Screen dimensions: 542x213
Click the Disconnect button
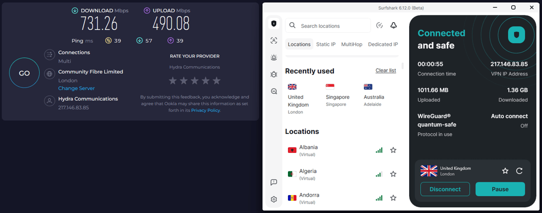click(445, 189)
